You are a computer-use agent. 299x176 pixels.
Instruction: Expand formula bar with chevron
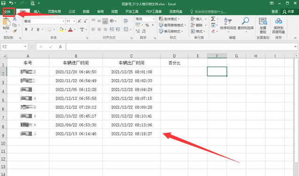pyautogui.click(x=295, y=46)
